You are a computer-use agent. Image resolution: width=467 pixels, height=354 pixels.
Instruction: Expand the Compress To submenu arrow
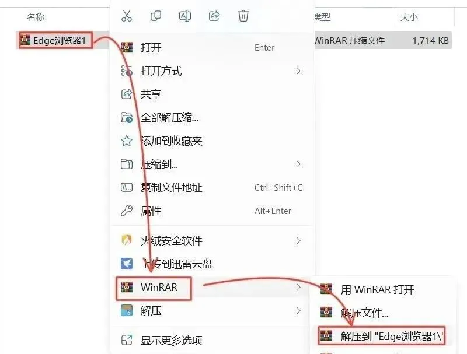pos(298,164)
